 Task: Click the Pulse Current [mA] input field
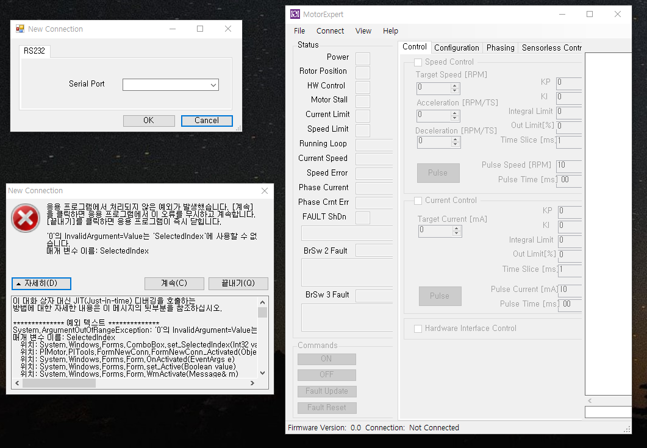click(570, 290)
